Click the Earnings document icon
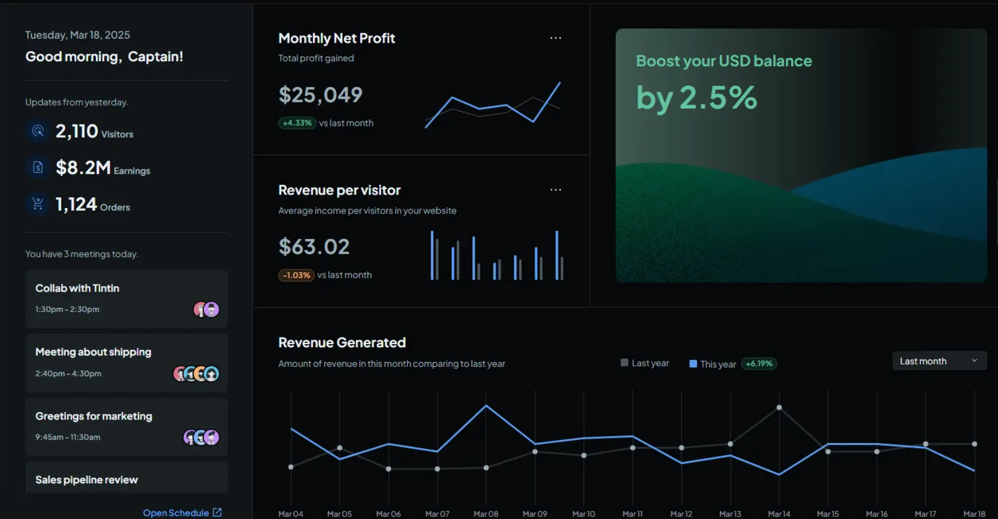 click(37, 167)
